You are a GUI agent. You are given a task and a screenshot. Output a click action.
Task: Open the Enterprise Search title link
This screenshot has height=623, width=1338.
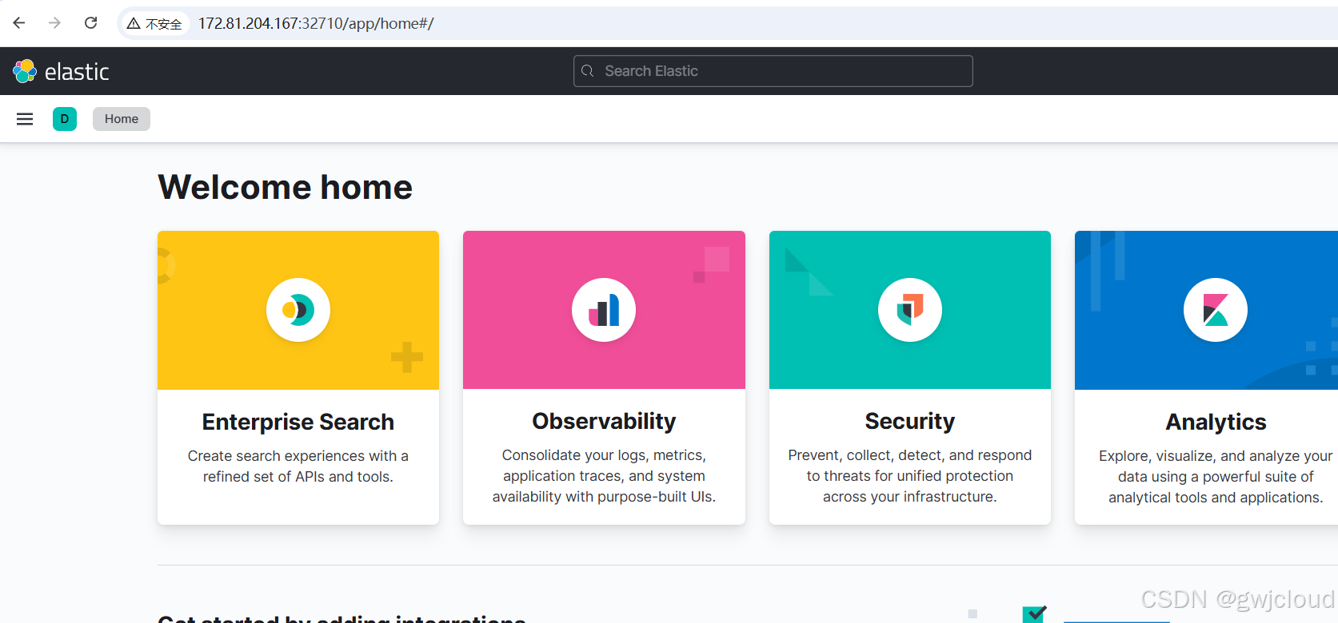(298, 422)
